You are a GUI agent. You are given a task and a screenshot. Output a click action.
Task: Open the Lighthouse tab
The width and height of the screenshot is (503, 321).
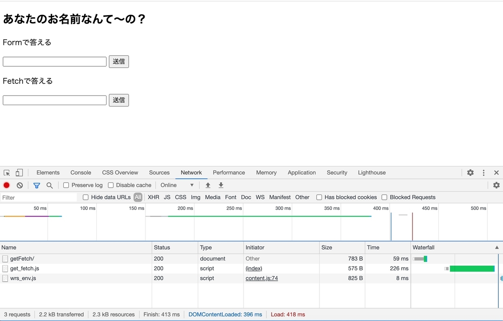click(x=372, y=173)
